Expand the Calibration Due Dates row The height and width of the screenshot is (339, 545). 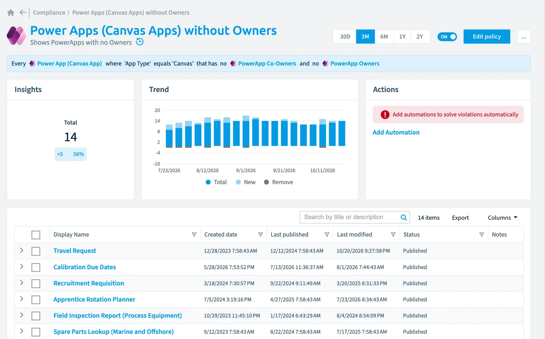[x=21, y=266]
